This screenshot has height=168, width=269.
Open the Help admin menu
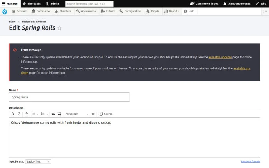189,11
